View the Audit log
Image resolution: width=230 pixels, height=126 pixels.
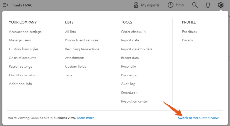tap(128, 84)
